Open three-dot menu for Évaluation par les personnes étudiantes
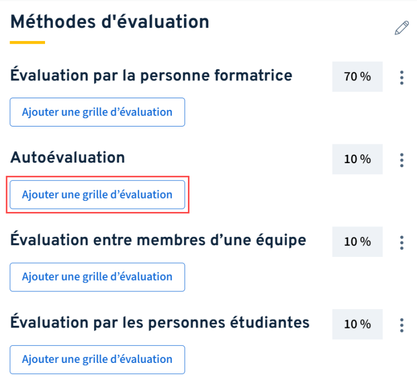 401,325
